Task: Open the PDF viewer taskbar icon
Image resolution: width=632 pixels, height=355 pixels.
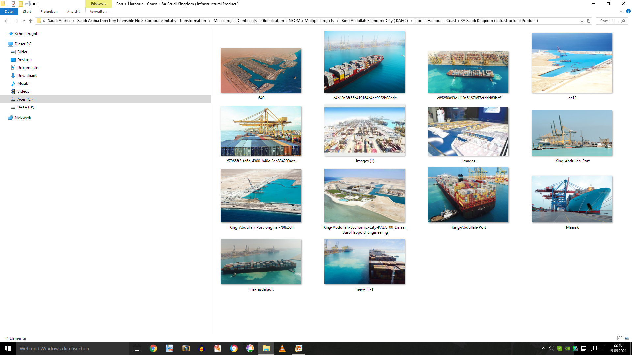Action: [169, 348]
